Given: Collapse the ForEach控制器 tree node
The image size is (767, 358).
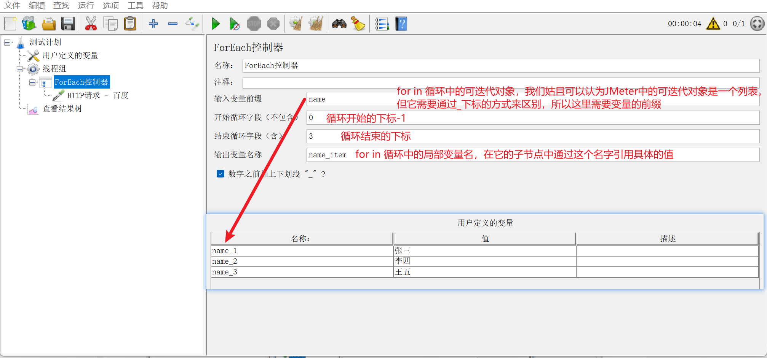Looking at the screenshot, I should point(33,82).
